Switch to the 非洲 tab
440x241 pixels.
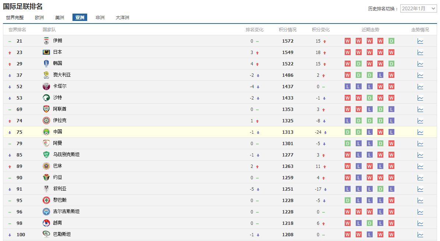(100, 17)
